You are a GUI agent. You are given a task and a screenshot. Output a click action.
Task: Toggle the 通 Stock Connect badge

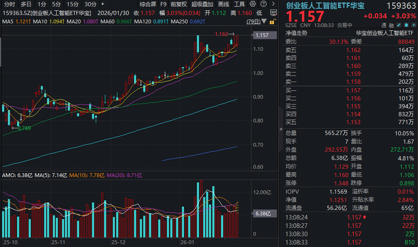pos(383,25)
